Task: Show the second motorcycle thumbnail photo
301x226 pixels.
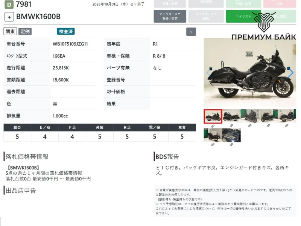Action: pyautogui.click(x=231, y=116)
